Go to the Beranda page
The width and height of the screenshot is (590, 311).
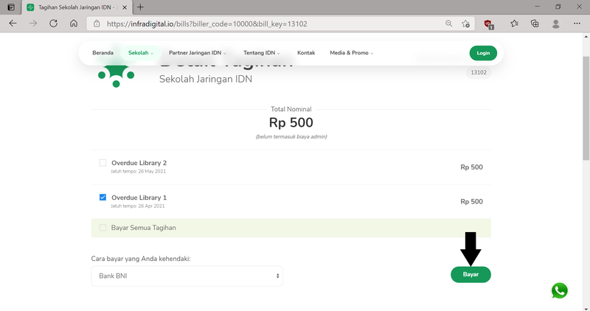[103, 52]
